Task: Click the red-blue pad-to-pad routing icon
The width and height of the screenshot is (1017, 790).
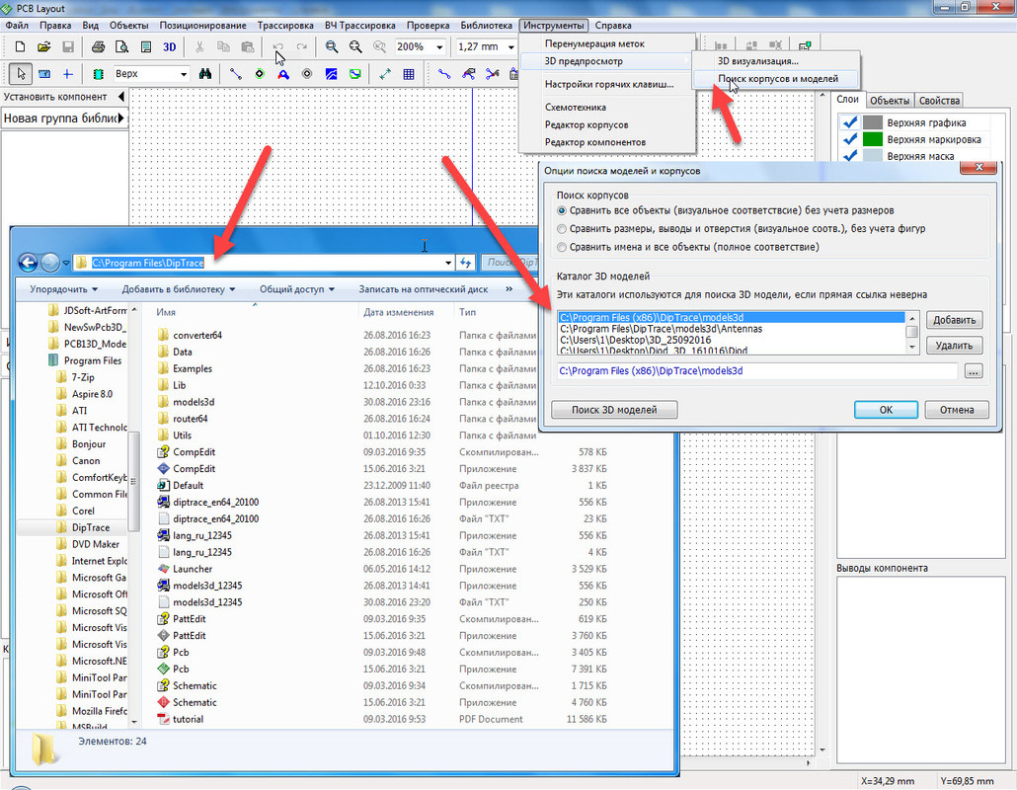Action: coord(282,74)
